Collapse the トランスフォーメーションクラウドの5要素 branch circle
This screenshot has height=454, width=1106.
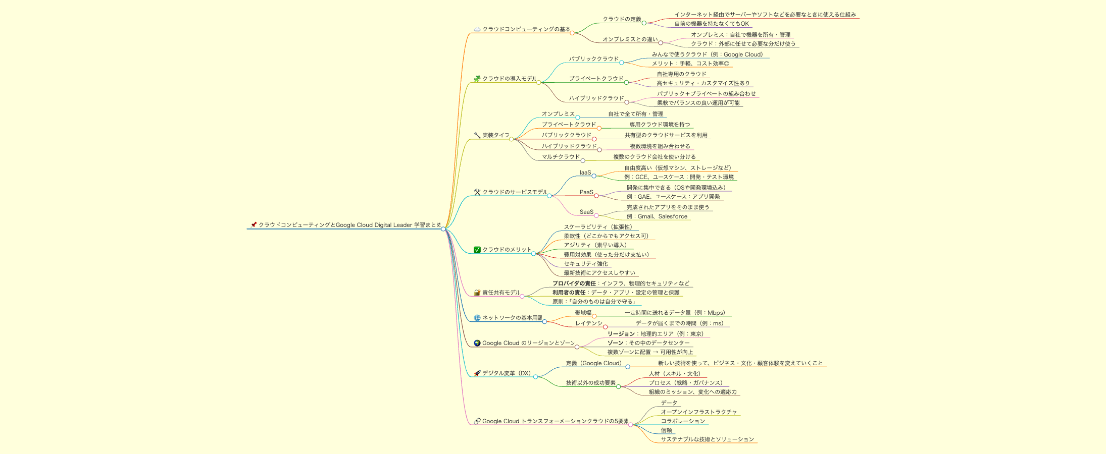coord(631,425)
